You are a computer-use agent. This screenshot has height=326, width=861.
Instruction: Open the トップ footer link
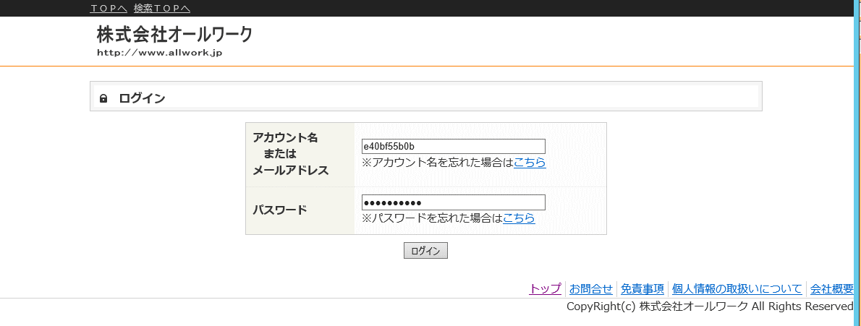pos(546,288)
